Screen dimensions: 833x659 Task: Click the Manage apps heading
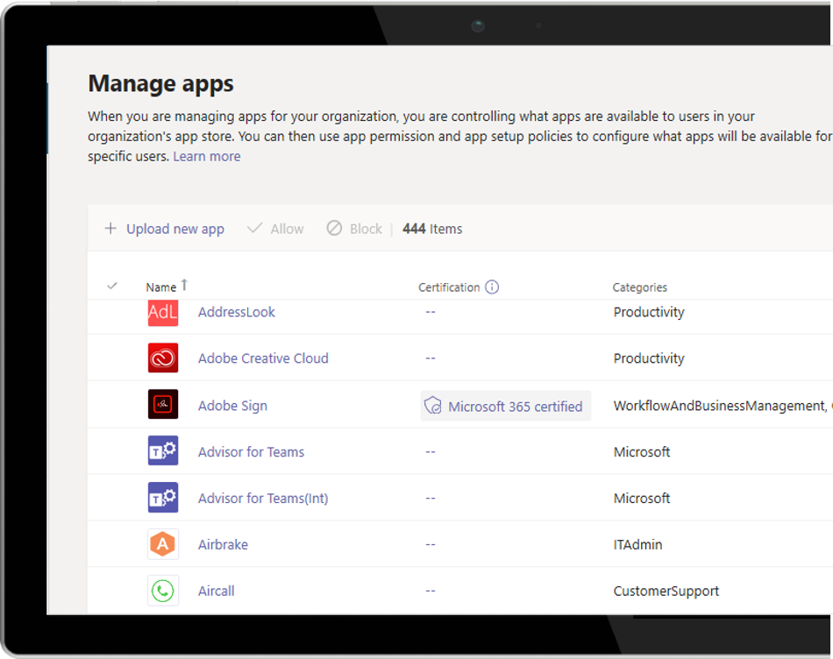tap(161, 84)
